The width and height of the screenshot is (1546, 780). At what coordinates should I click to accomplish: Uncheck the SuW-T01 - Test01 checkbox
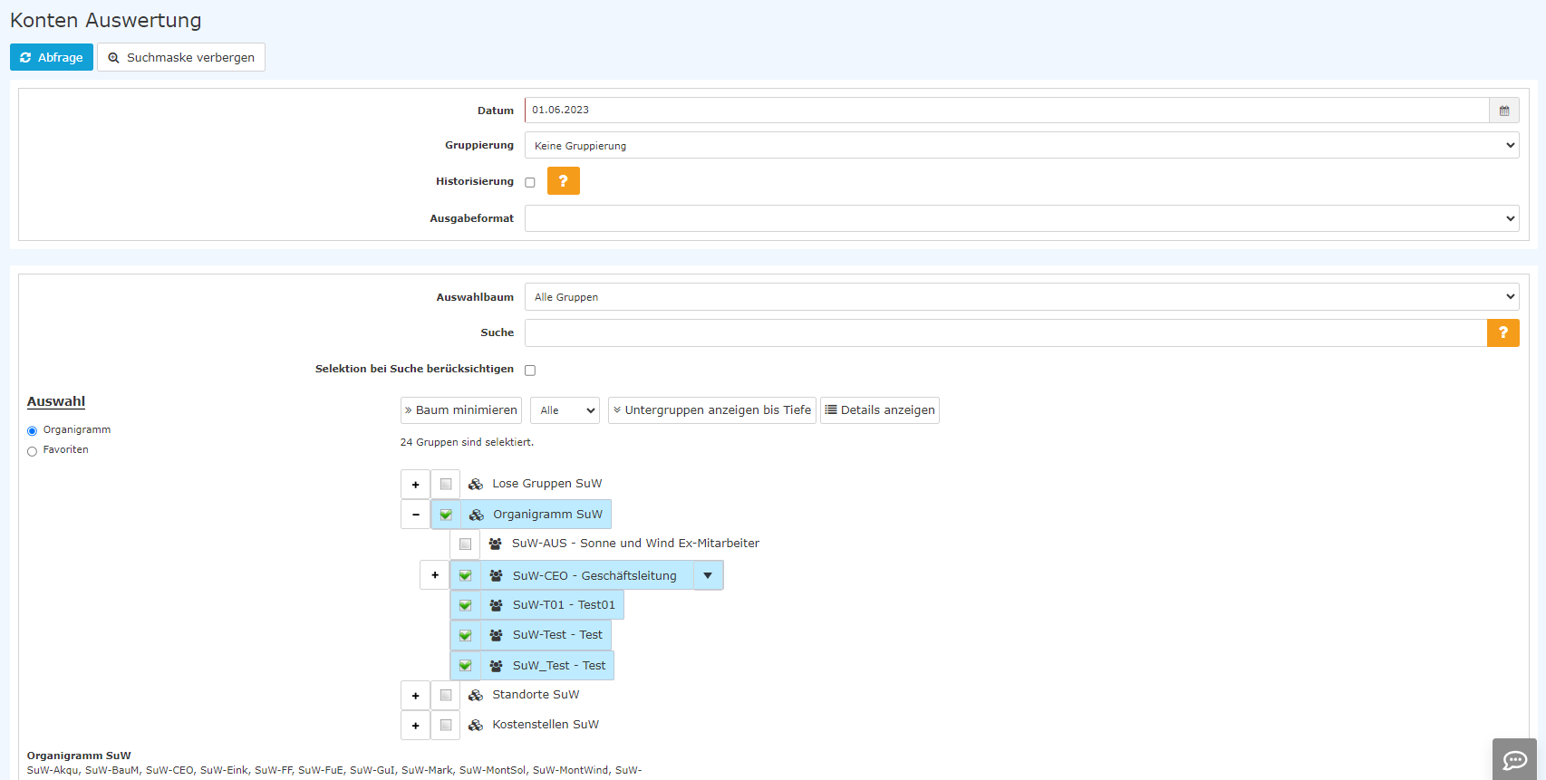[465, 605]
